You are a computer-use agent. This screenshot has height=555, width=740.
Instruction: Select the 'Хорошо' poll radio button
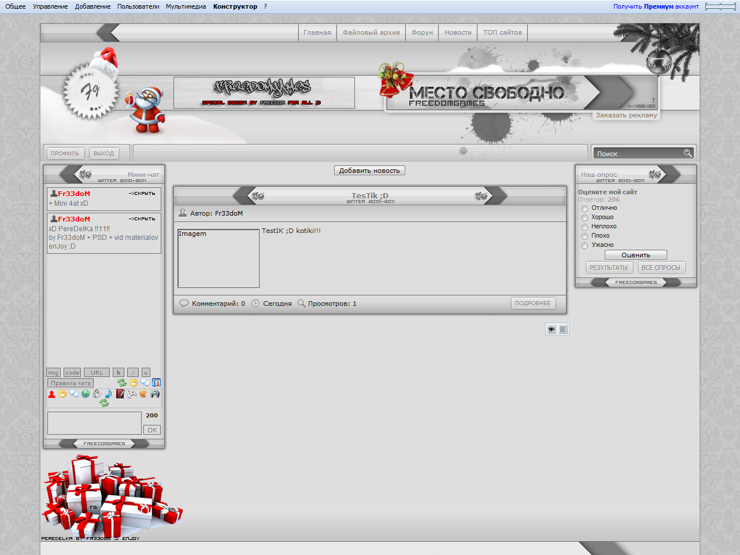coord(584,218)
